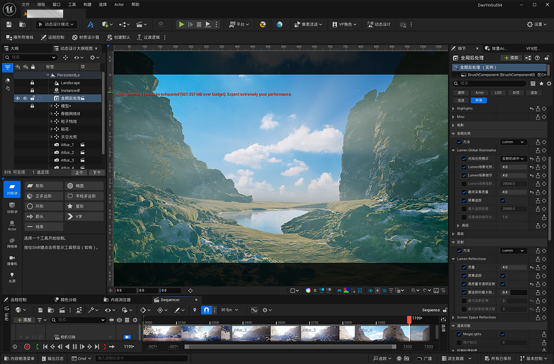
Task: Collapse the Lumen Reflections category
Action: point(453,259)
